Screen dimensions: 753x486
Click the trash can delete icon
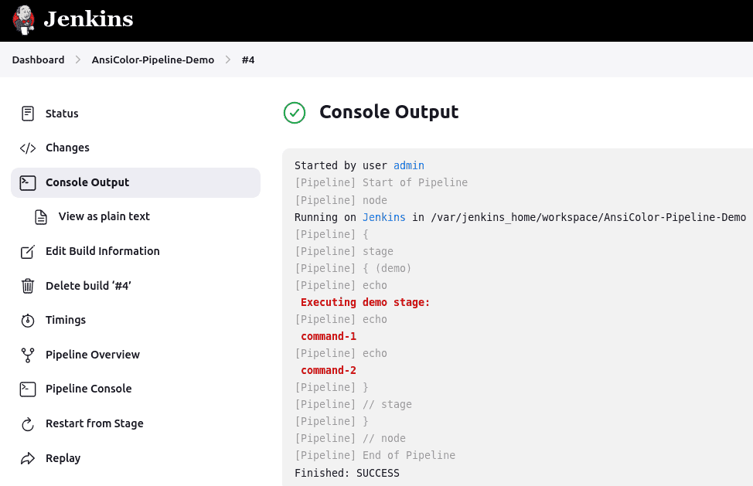(x=28, y=286)
